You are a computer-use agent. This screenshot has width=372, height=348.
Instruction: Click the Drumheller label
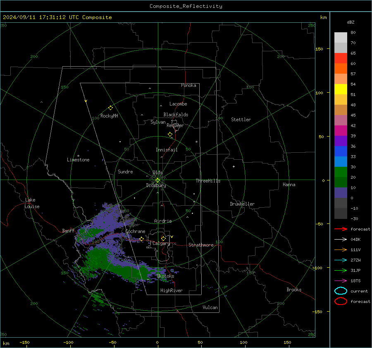tap(242, 204)
